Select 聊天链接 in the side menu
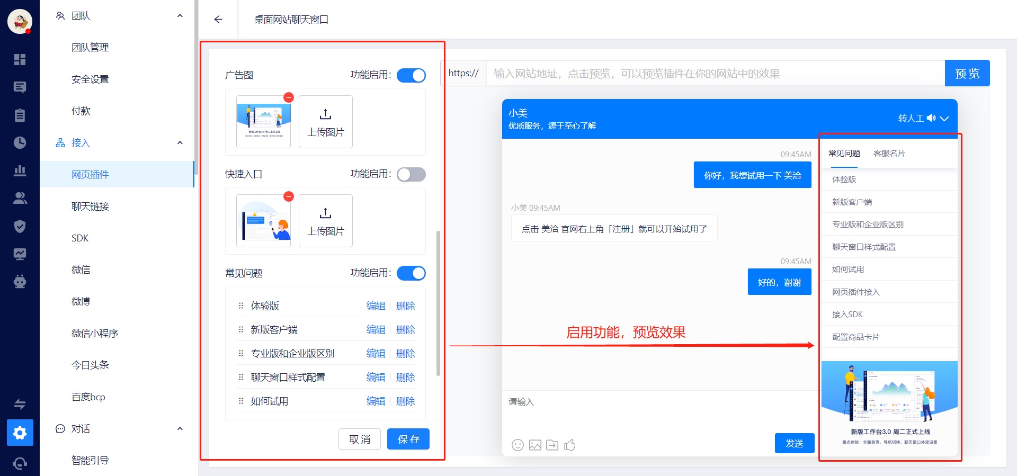Viewport: 1017px width, 476px height. click(x=90, y=206)
